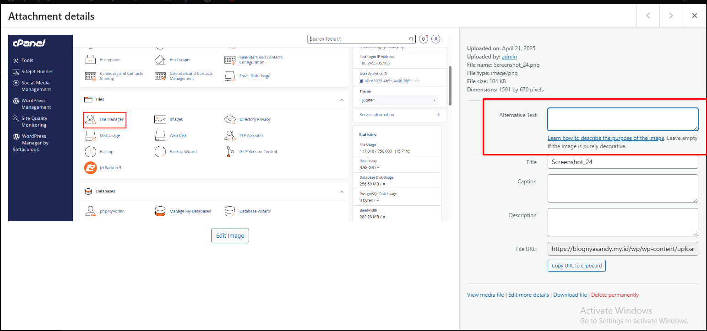Click the File Manager icon

coord(91,119)
